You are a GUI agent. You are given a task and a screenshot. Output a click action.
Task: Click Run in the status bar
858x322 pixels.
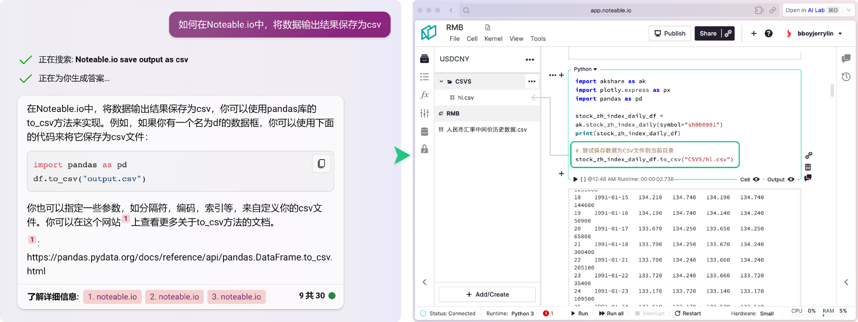pyautogui.click(x=580, y=314)
